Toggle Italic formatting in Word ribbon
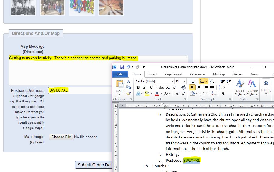 point(145,87)
